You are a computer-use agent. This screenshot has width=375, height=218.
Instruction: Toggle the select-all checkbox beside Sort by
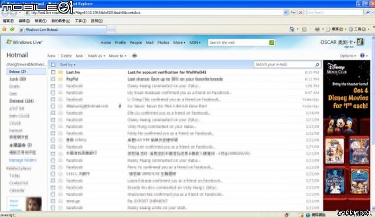[53, 64]
